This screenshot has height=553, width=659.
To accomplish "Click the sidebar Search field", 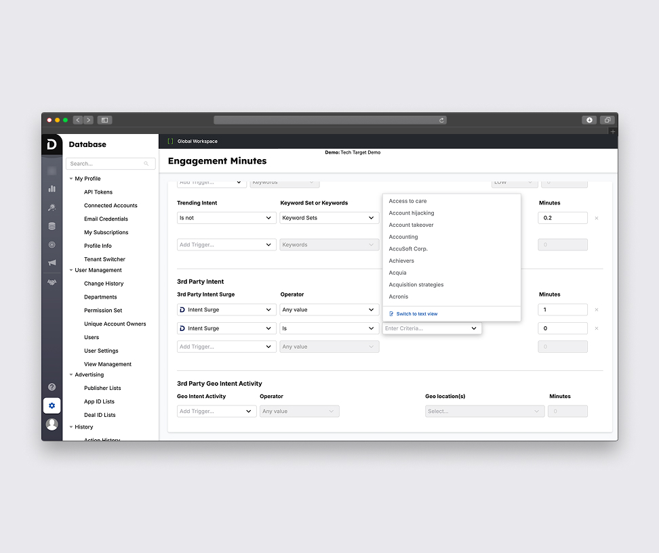I will pyautogui.click(x=111, y=164).
